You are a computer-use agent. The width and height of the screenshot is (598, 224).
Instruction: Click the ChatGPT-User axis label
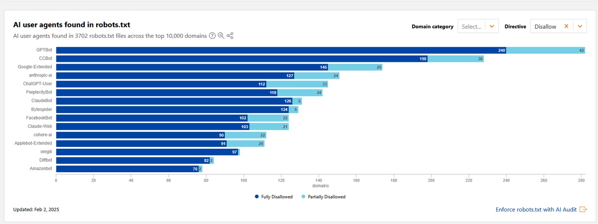click(38, 84)
